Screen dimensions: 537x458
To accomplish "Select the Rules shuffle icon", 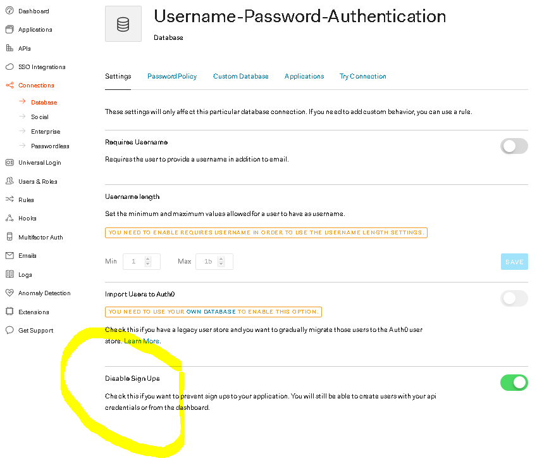I will (x=9, y=200).
